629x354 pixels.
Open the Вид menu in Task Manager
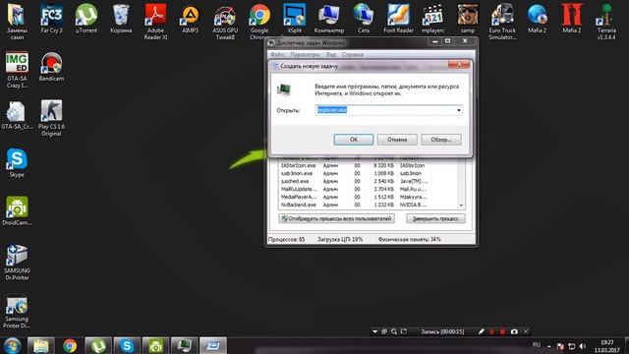(331, 54)
